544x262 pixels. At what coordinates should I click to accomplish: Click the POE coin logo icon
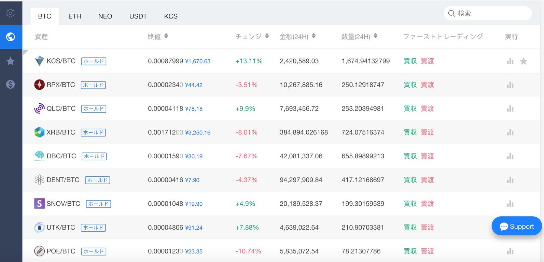tap(40, 251)
